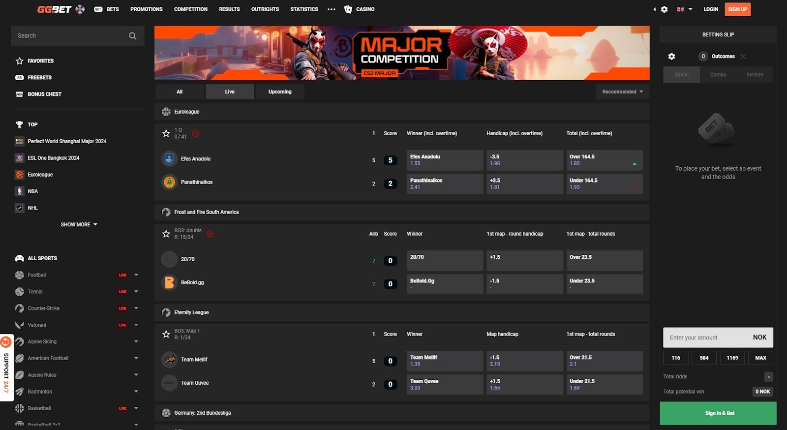Click the Valorant icon

pos(20,325)
